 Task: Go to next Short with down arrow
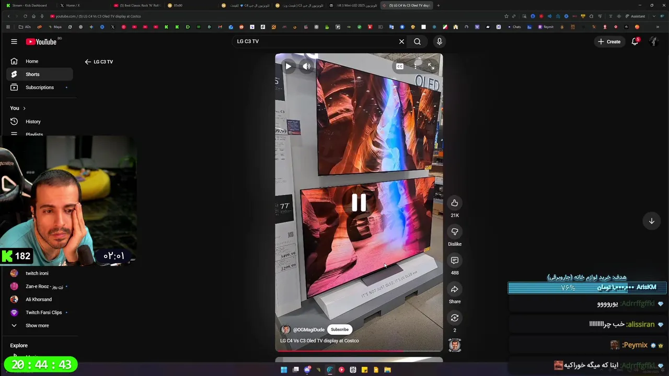(x=652, y=221)
